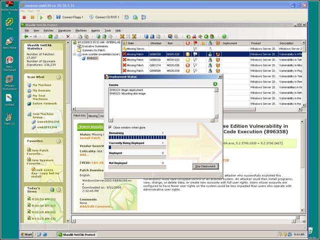Click the yellow warning column header icon
This screenshot has height=240, width=320.
tap(202, 43)
